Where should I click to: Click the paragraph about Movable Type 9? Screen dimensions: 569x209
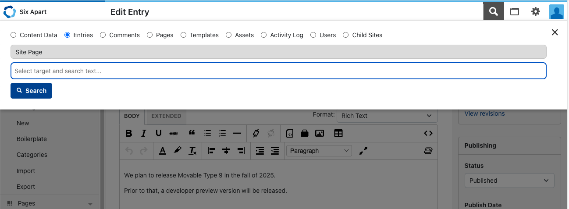(200, 175)
